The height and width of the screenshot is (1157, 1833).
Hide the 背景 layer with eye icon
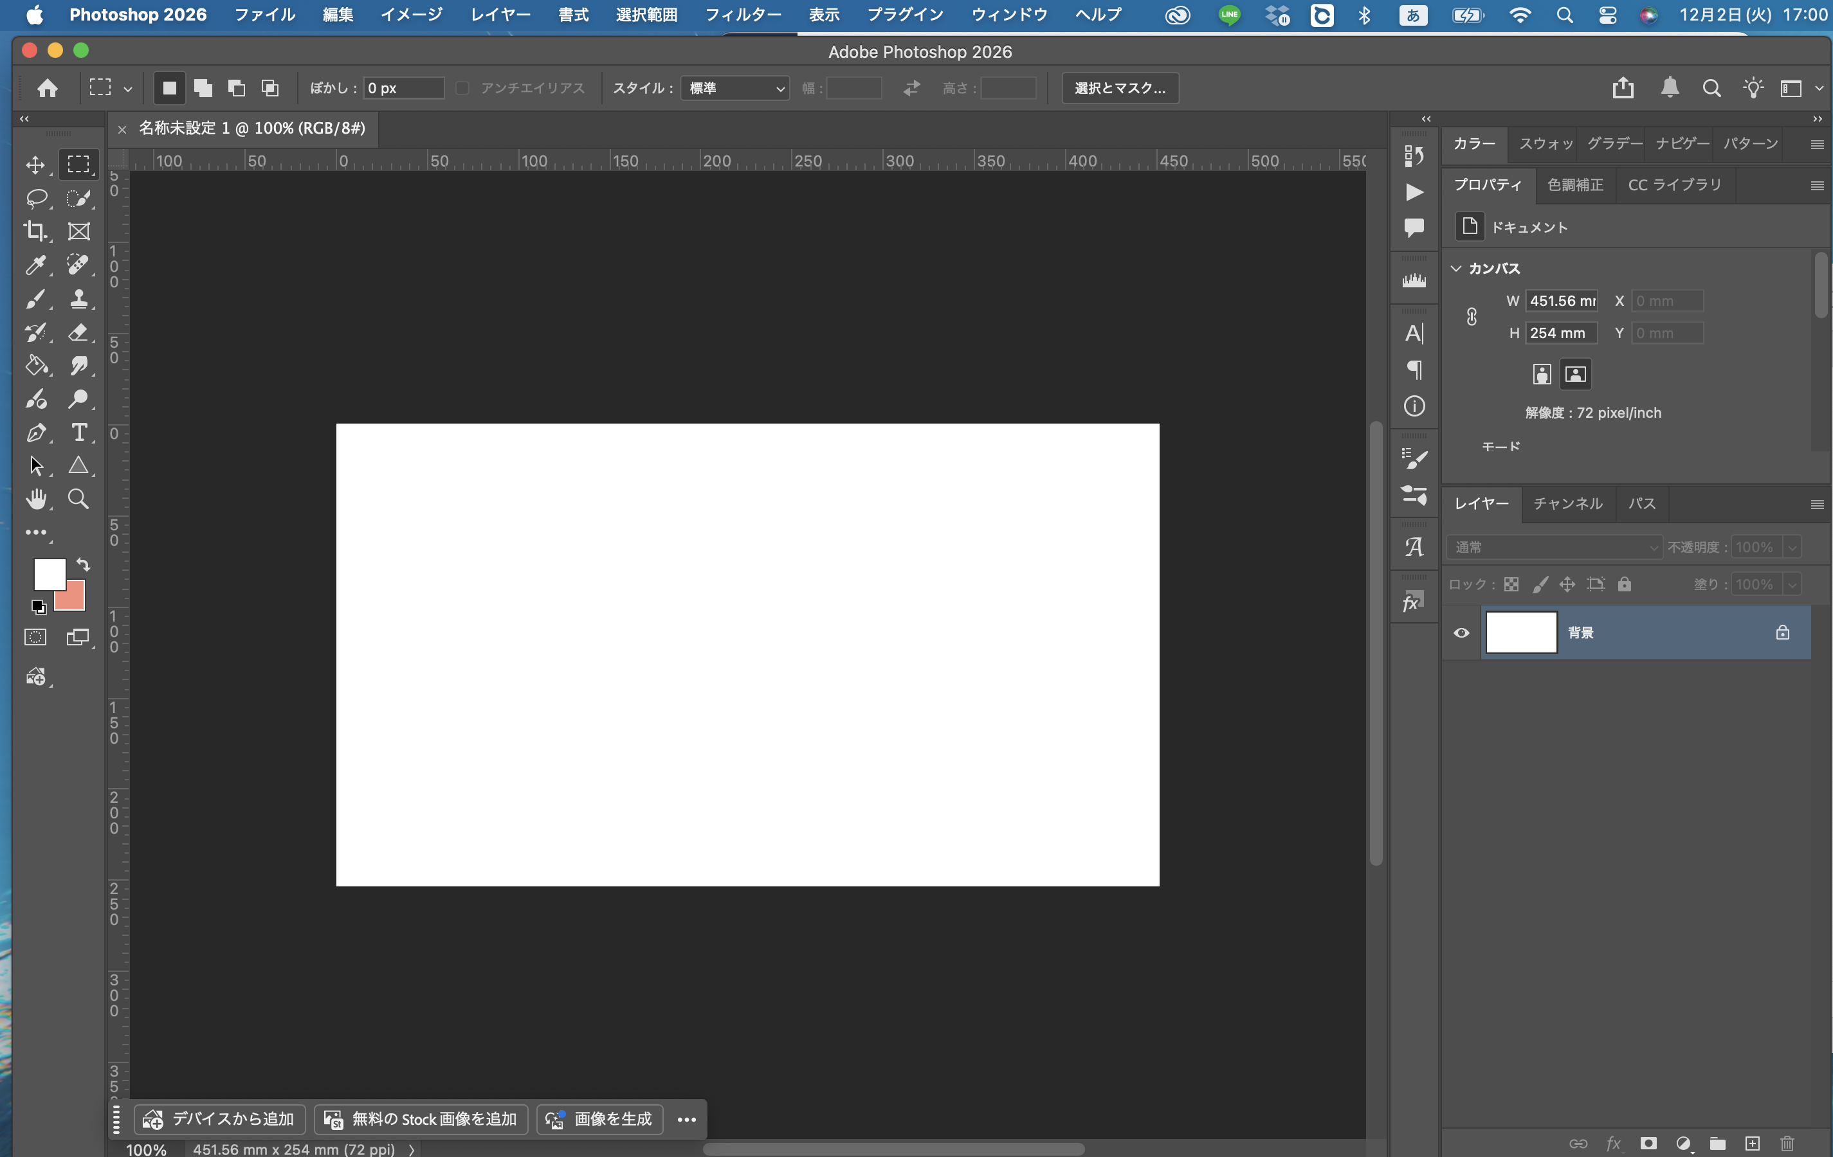pos(1461,633)
